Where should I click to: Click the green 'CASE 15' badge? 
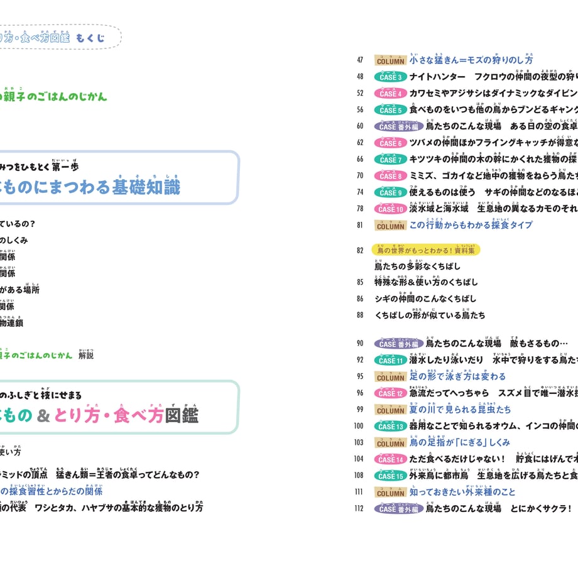(x=390, y=476)
